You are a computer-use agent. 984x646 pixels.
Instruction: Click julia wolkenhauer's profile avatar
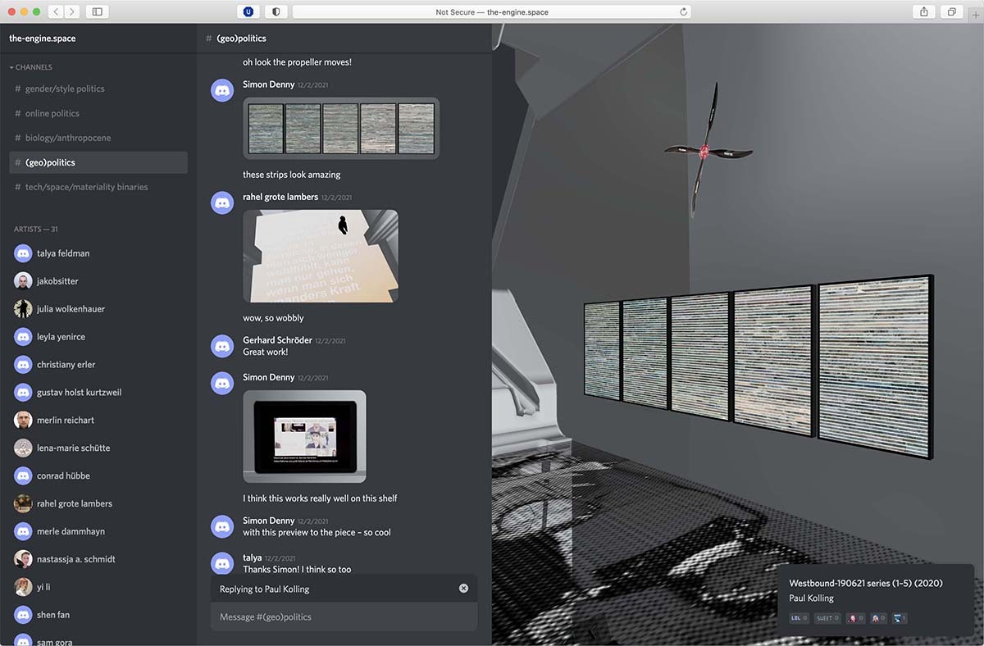23,309
